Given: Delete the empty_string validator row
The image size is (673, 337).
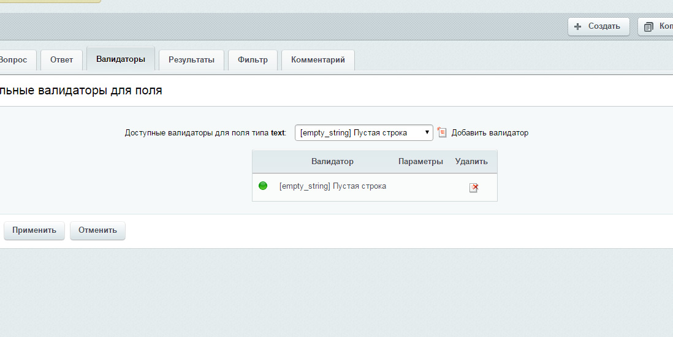Looking at the screenshot, I should pos(474,187).
